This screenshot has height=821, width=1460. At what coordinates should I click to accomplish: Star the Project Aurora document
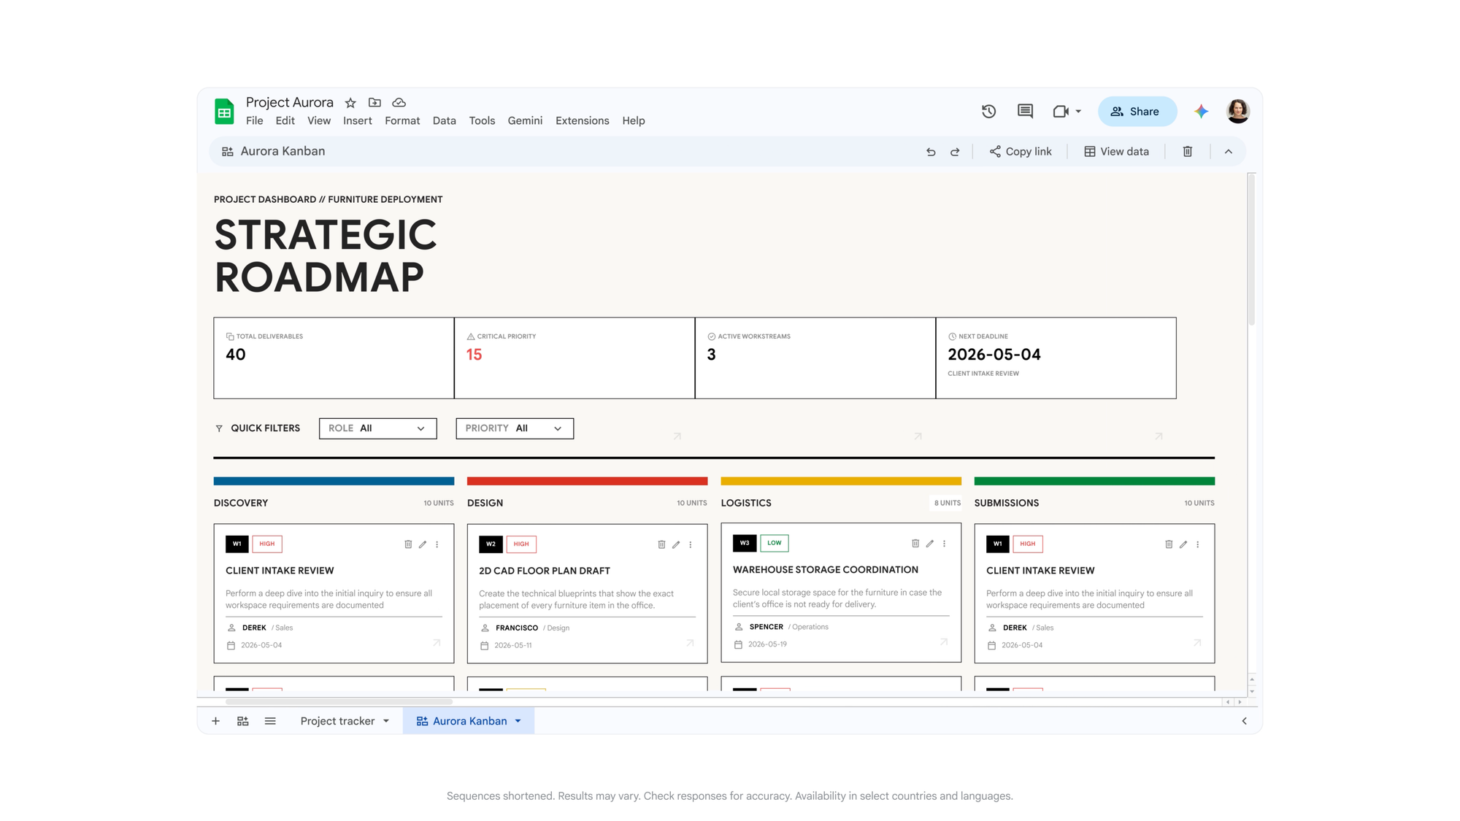click(350, 103)
